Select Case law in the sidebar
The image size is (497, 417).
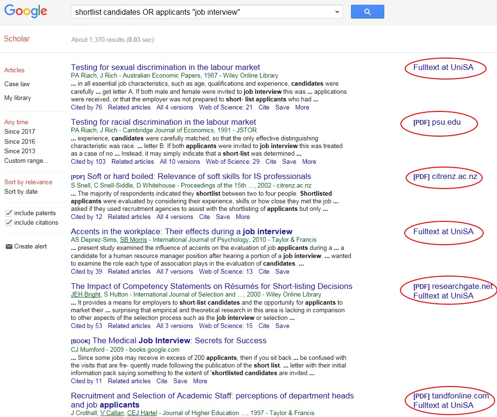coord(17,84)
